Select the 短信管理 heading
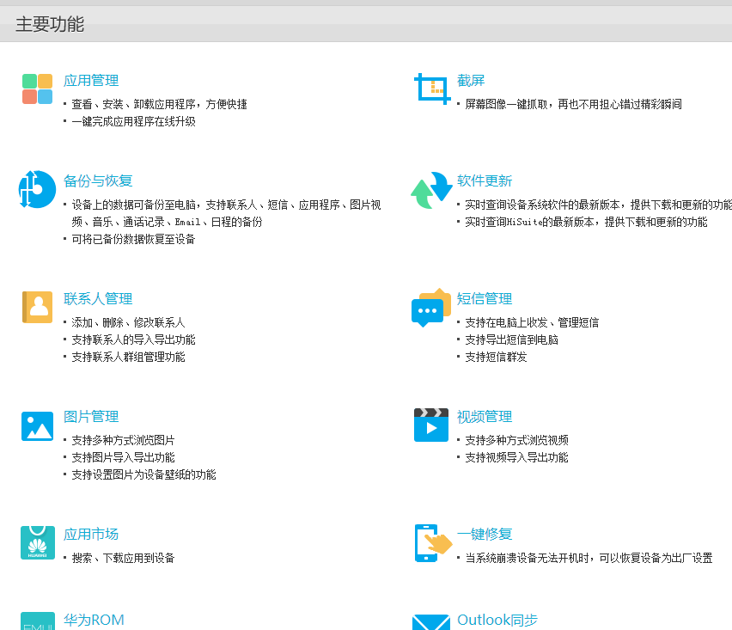Viewport: 732px width, 630px height. click(485, 299)
